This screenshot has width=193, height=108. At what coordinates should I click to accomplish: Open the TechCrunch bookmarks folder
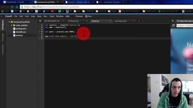click(x=149, y=11)
